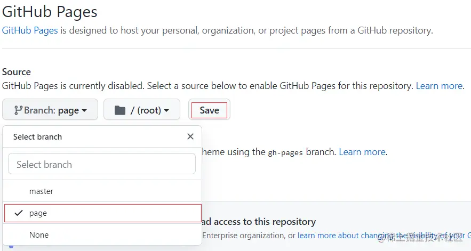Click the Save button

coord(210,110)
